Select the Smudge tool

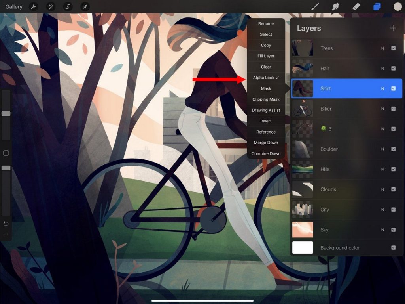(x=336, y=6)
